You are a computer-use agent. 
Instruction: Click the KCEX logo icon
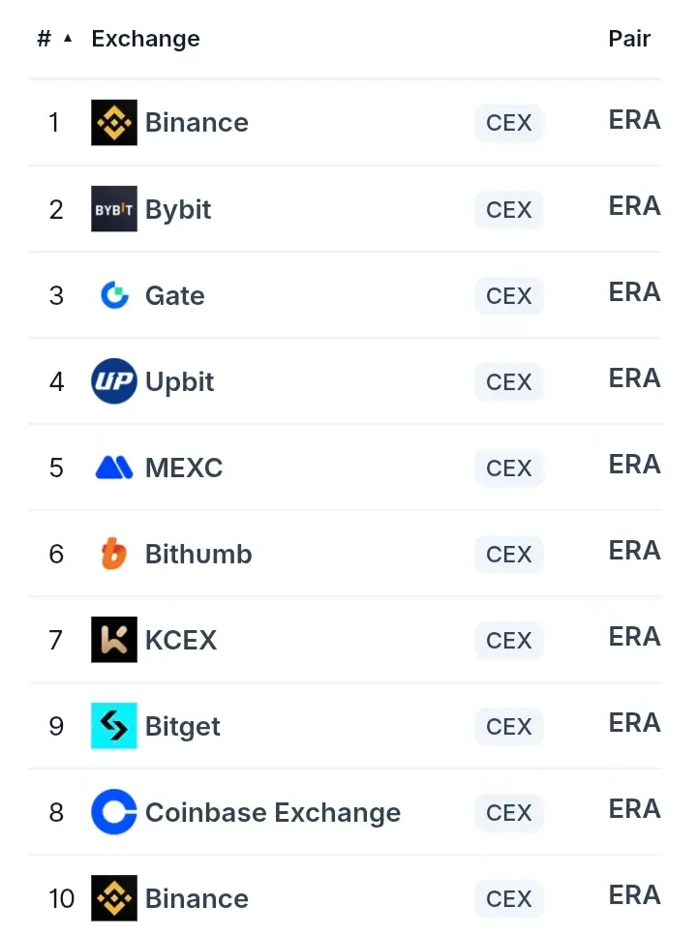click(x=114, y=640)
